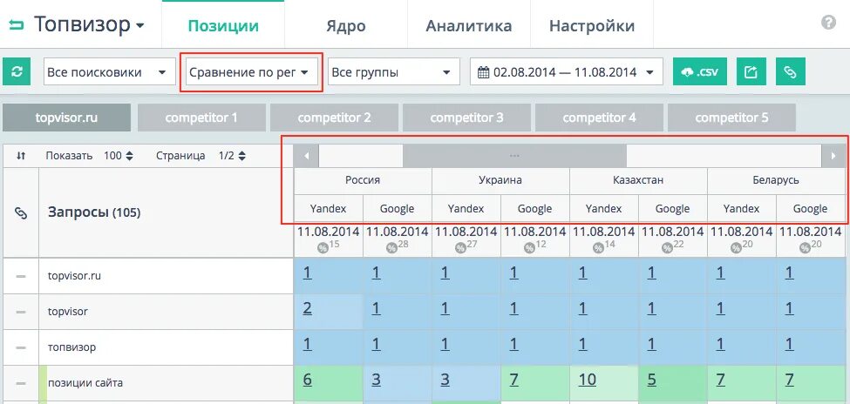Open position 3 for позиции сайта Россия Google

tap(377, 380)
